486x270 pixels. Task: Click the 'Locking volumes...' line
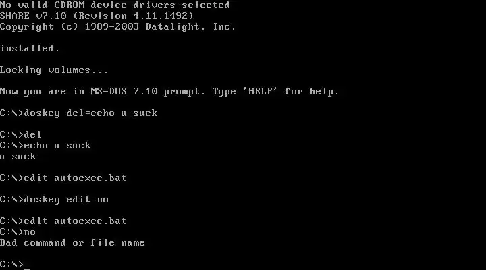coord(54,70)
